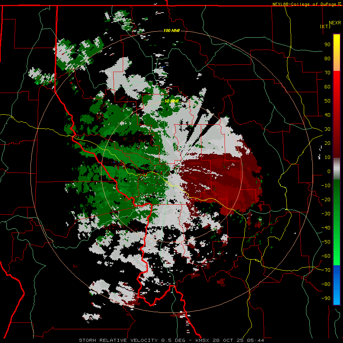The width and height of the screenshot is (343, 343).
Task: Click the 90 value on velocity scale
Action: 327,45
